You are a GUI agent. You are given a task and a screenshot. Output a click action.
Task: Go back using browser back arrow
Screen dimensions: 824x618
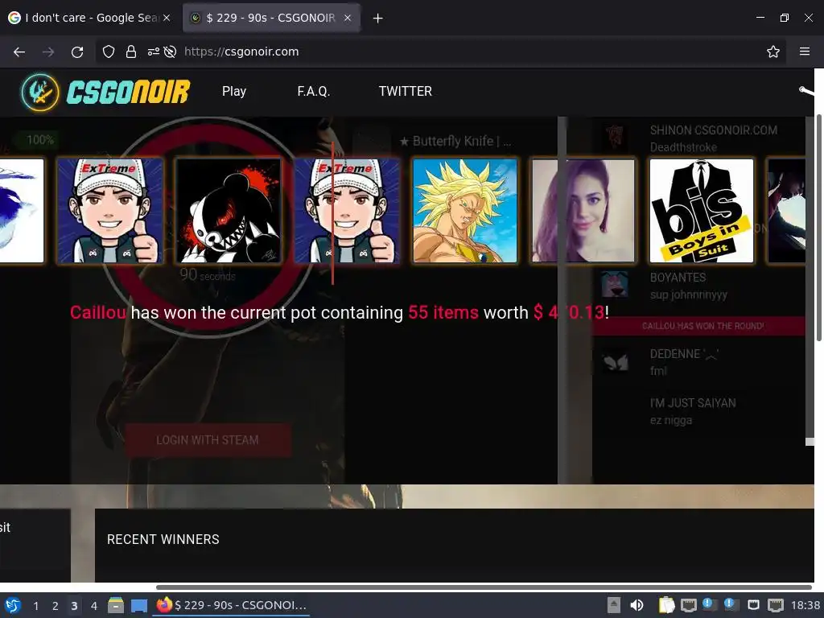(19, 51)
